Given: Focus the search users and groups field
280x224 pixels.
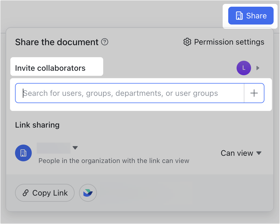Looking at the screenshot, I should [x=130, y=93].
